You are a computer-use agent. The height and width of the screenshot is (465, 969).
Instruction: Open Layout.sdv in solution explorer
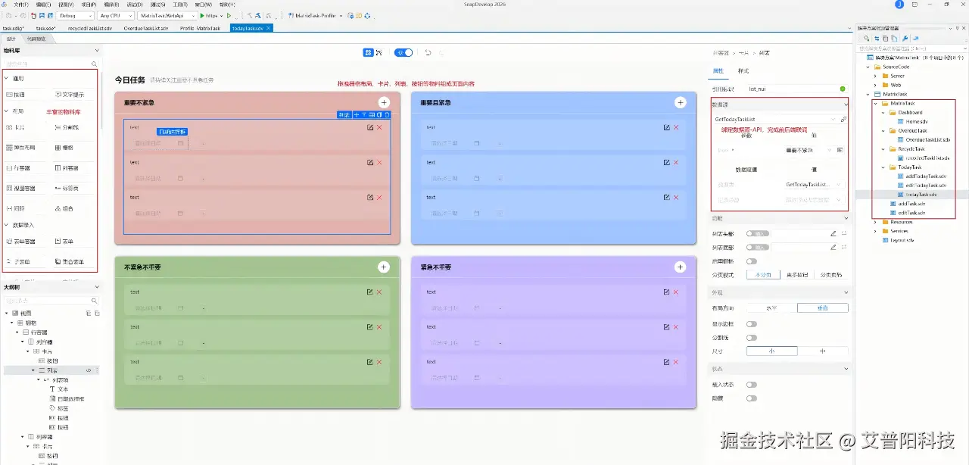point(897,240)
